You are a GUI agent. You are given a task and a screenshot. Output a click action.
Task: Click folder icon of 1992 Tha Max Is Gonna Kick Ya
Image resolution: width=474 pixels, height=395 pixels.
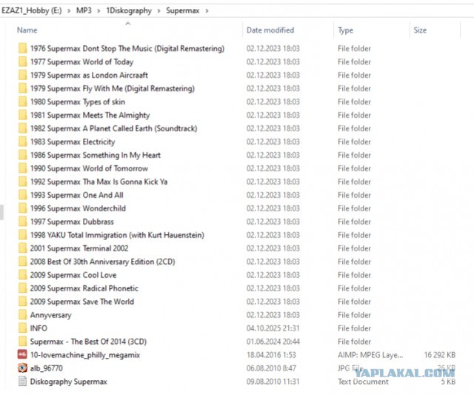[x=23, y=182]
